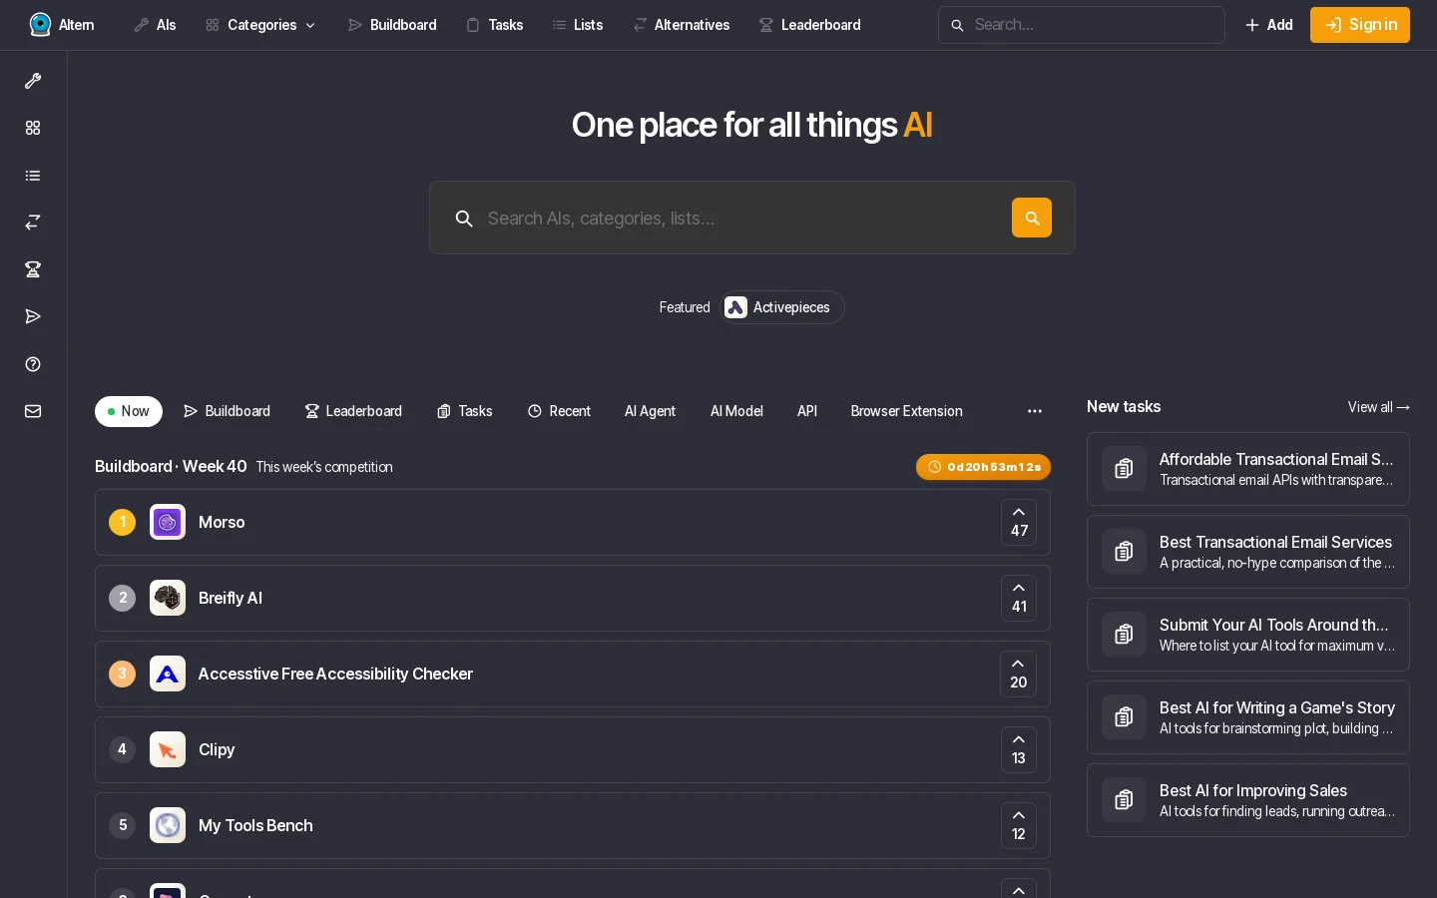Upvote Accesstive Free Accessibility Checker
The height and width of the screenshot is (898, 1437).
[1018, 673]
